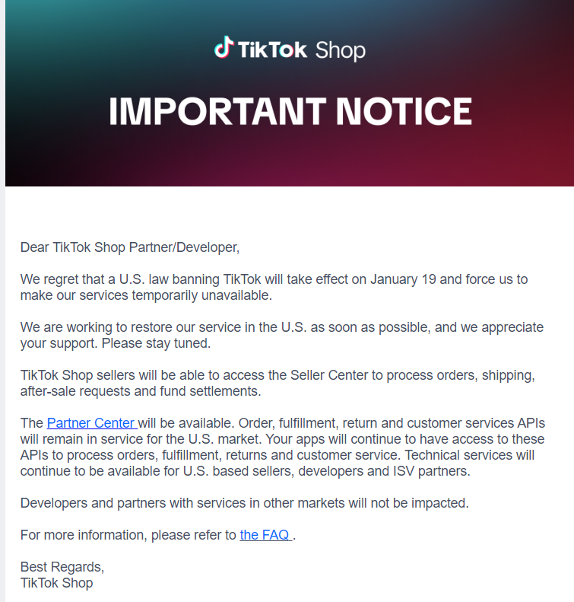Click the IMPORTANT NOTICE headline

coord(290,111)
